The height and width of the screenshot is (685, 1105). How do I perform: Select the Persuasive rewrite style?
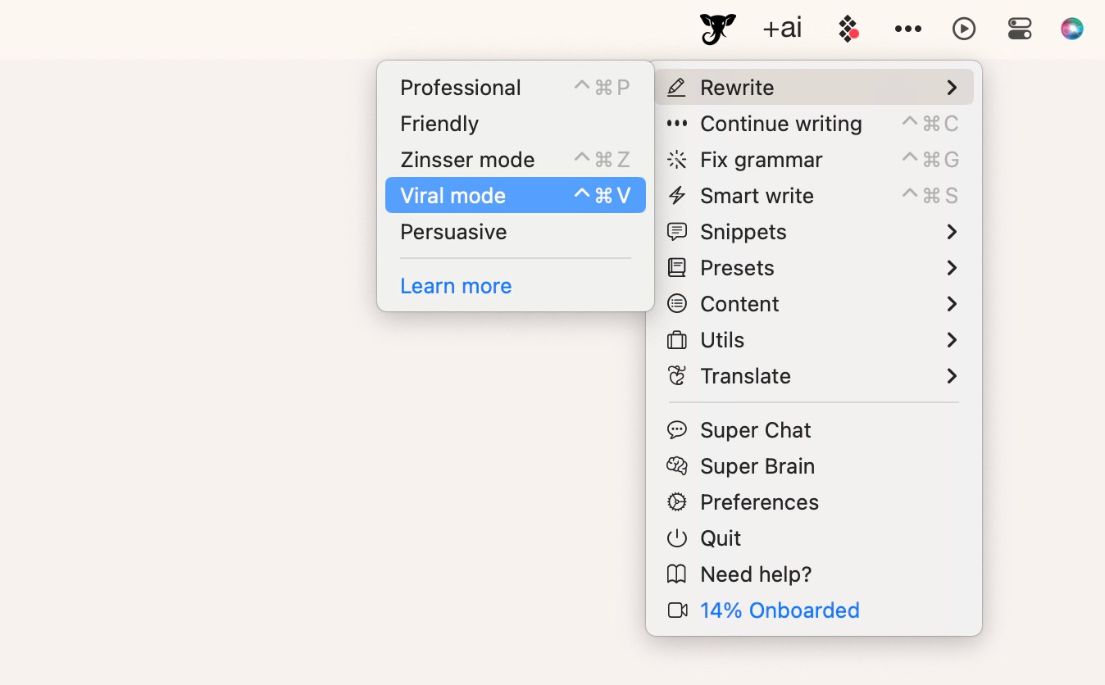(516, 232)
